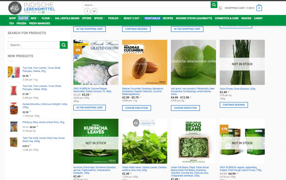Open Grated Coconut title link
Screen dimensions: 286x180
(x=92, y=90)
